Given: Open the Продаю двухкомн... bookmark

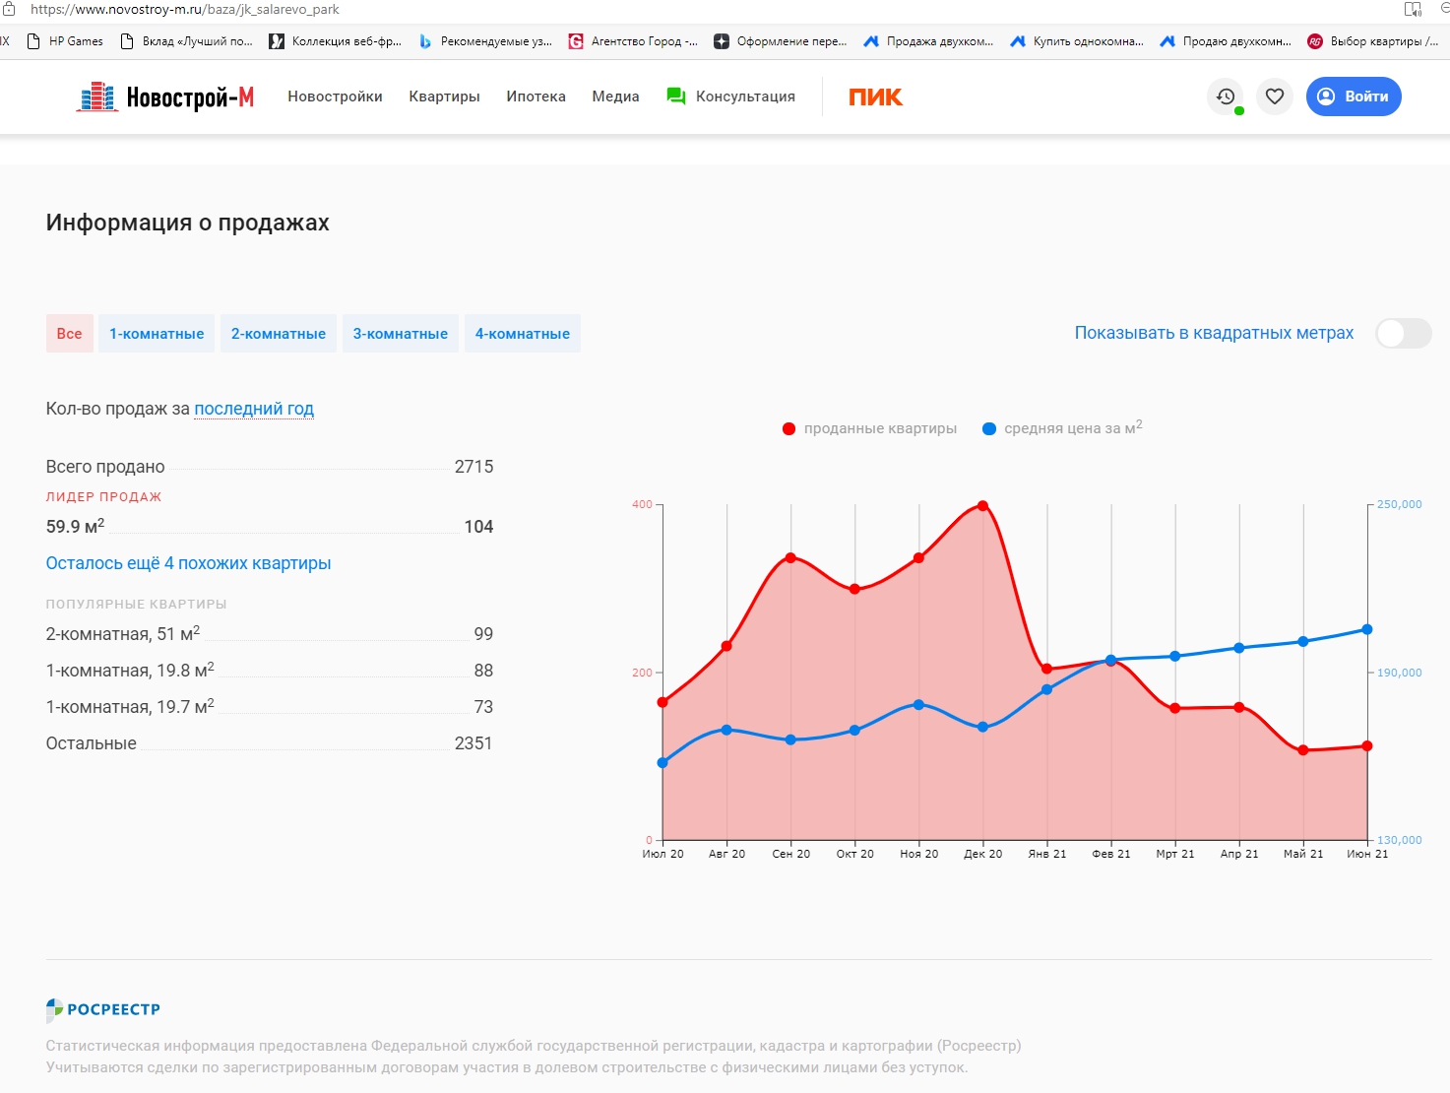Looking at the screenshot, I should (x=1226, y=41).
